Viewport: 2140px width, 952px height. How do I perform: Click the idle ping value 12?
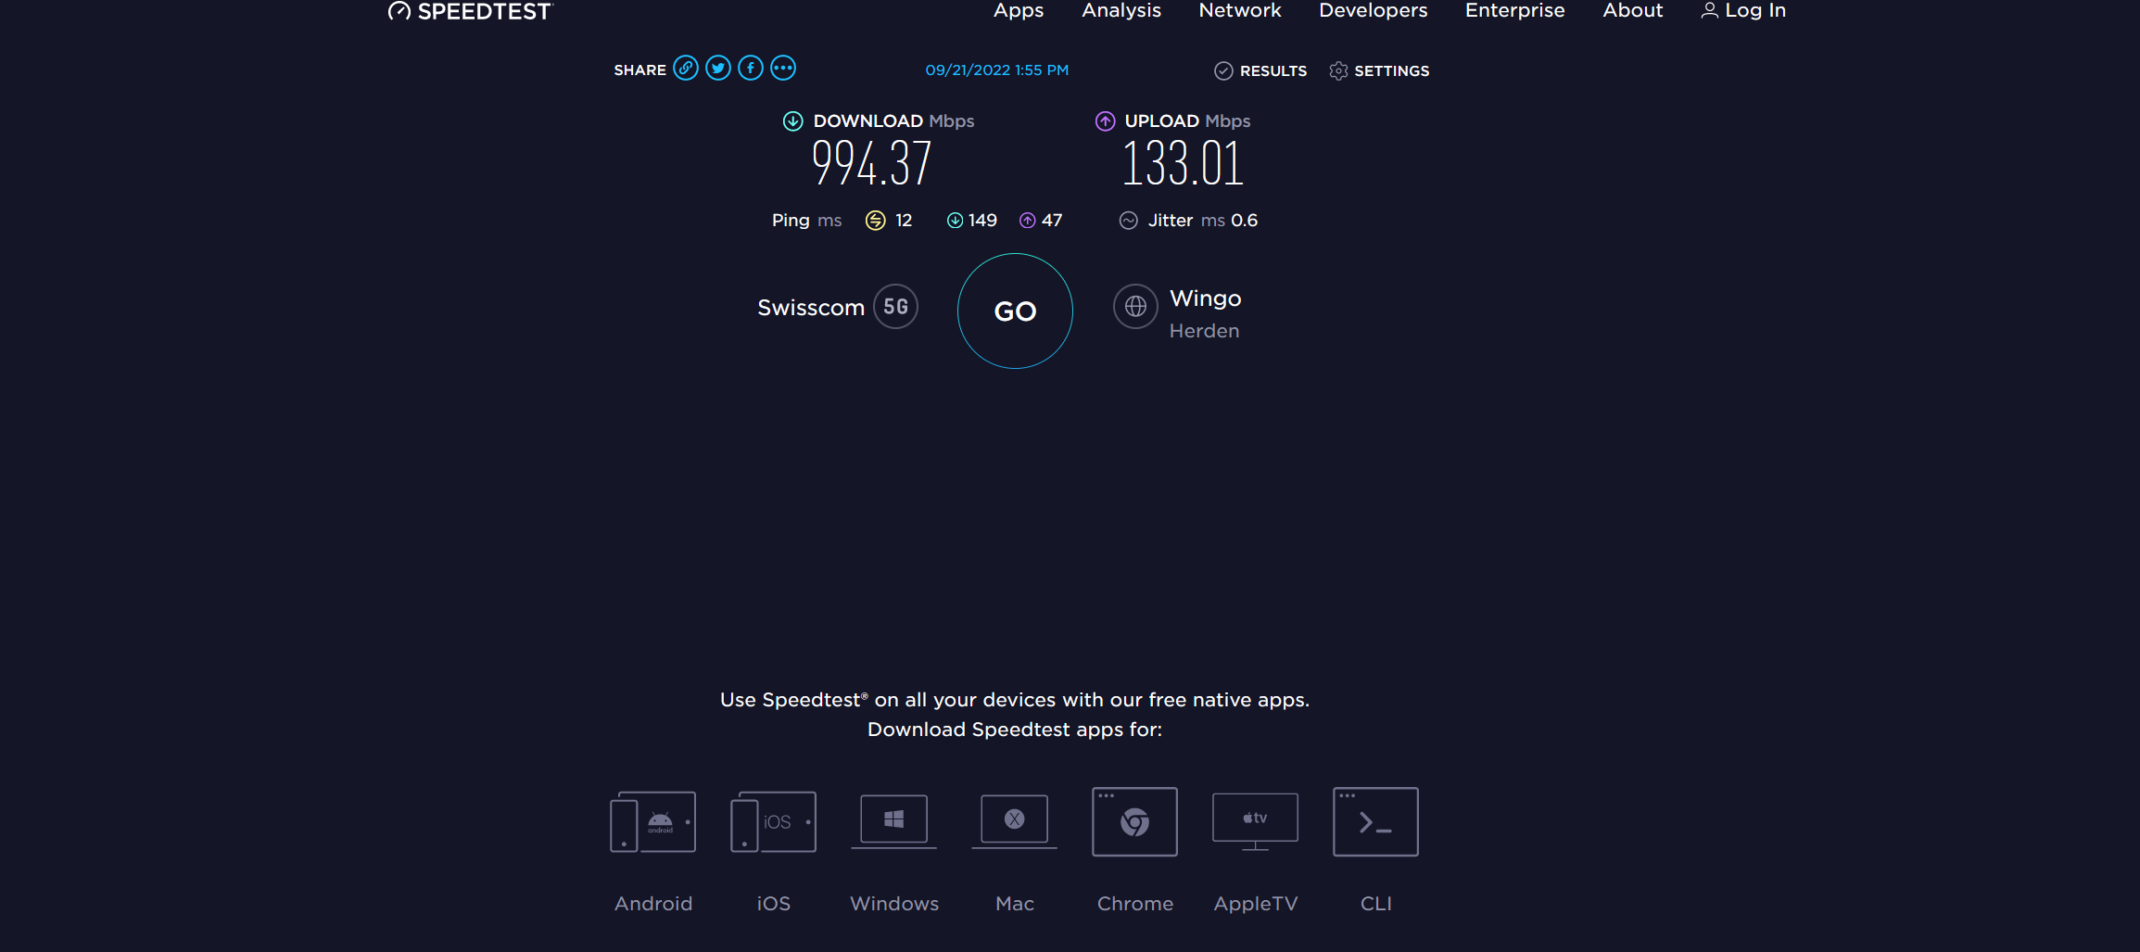[x=904, y=221]
